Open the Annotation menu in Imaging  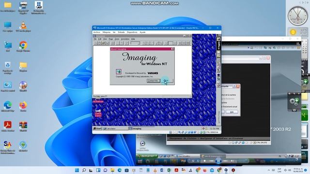point(125,39)
